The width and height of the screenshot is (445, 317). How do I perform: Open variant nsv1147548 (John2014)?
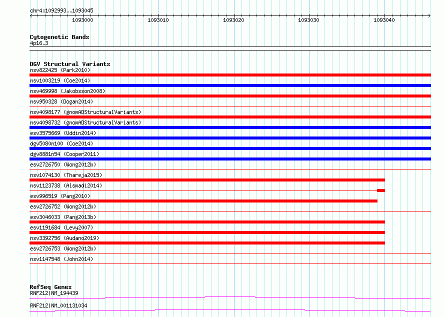point(61,259)
